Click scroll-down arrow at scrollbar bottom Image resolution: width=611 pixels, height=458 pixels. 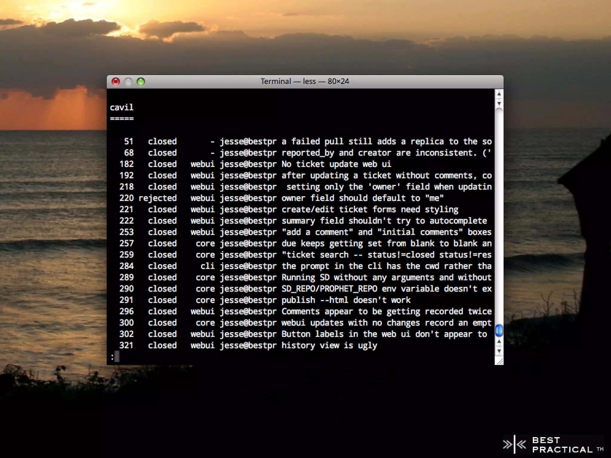coord(499,351)
